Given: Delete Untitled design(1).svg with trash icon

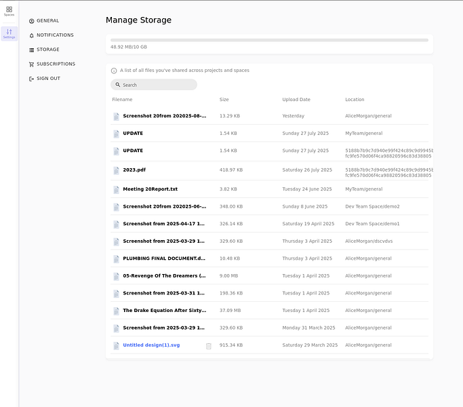Looking at the screenshot, I should [209, 346].
